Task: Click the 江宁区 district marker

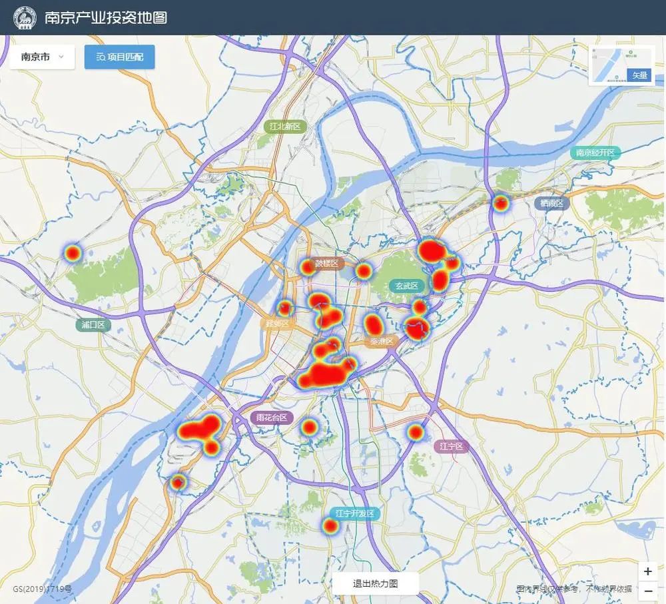Action: tap(452, 446)
